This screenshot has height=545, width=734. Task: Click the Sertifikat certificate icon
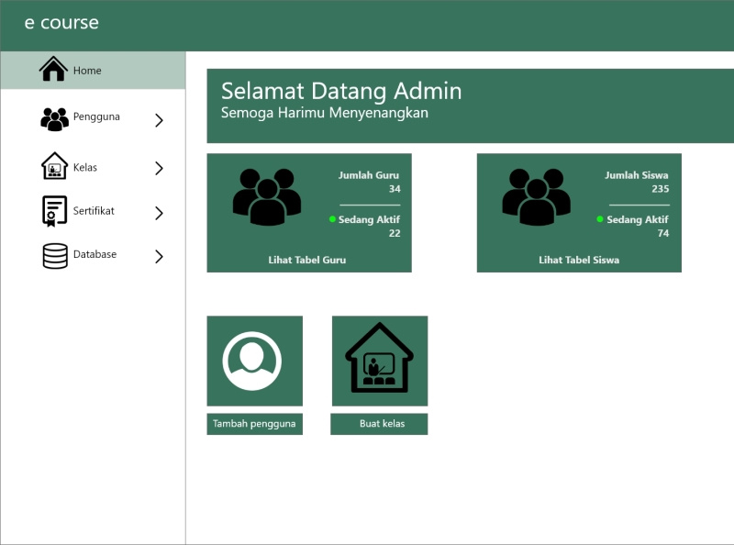(55, 211)
